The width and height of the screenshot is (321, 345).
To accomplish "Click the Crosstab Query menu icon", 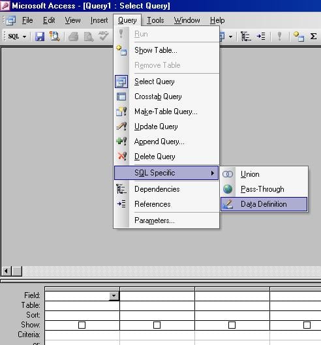I will (x=121, y=97).
